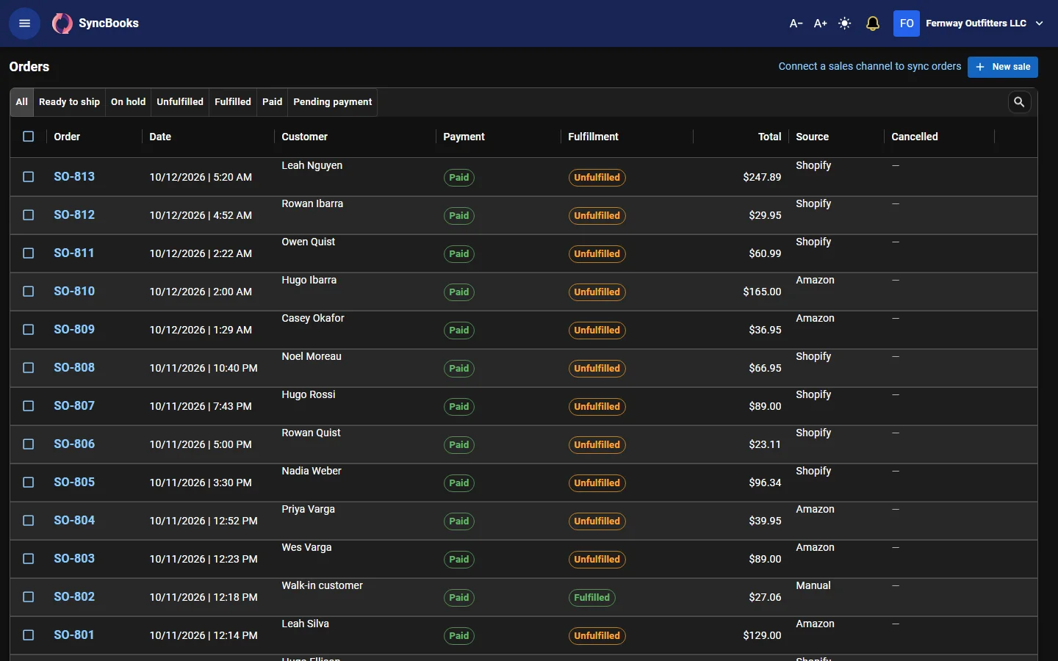Screen dimensions: 1058x661
Task: Switch to the All tab
Action: 22,102
